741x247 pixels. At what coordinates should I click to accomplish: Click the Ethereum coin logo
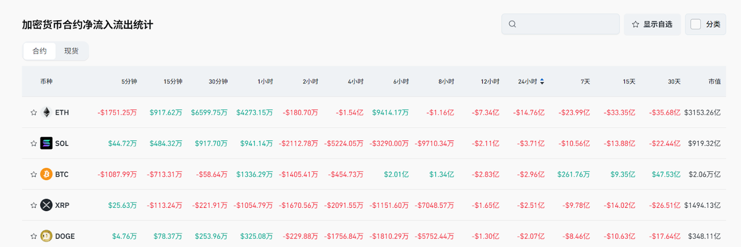pos(46,113)
